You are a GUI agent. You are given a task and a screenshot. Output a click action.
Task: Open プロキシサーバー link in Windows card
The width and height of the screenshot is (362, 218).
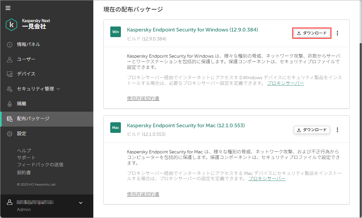click(x=286, y=83)
